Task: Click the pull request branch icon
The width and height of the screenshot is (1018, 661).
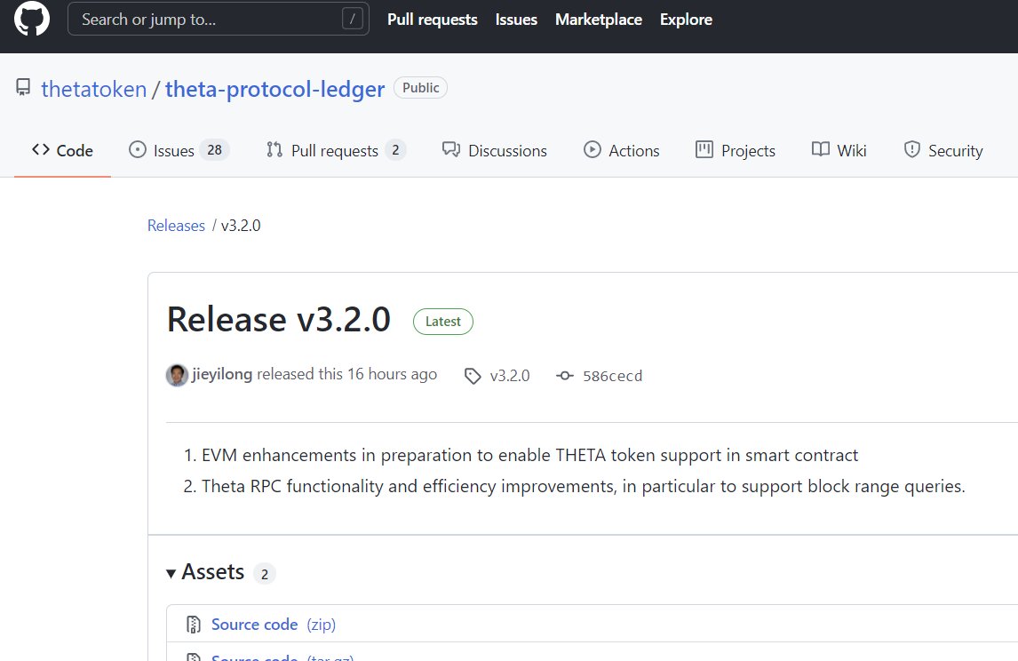Action: tap(274, 149)
